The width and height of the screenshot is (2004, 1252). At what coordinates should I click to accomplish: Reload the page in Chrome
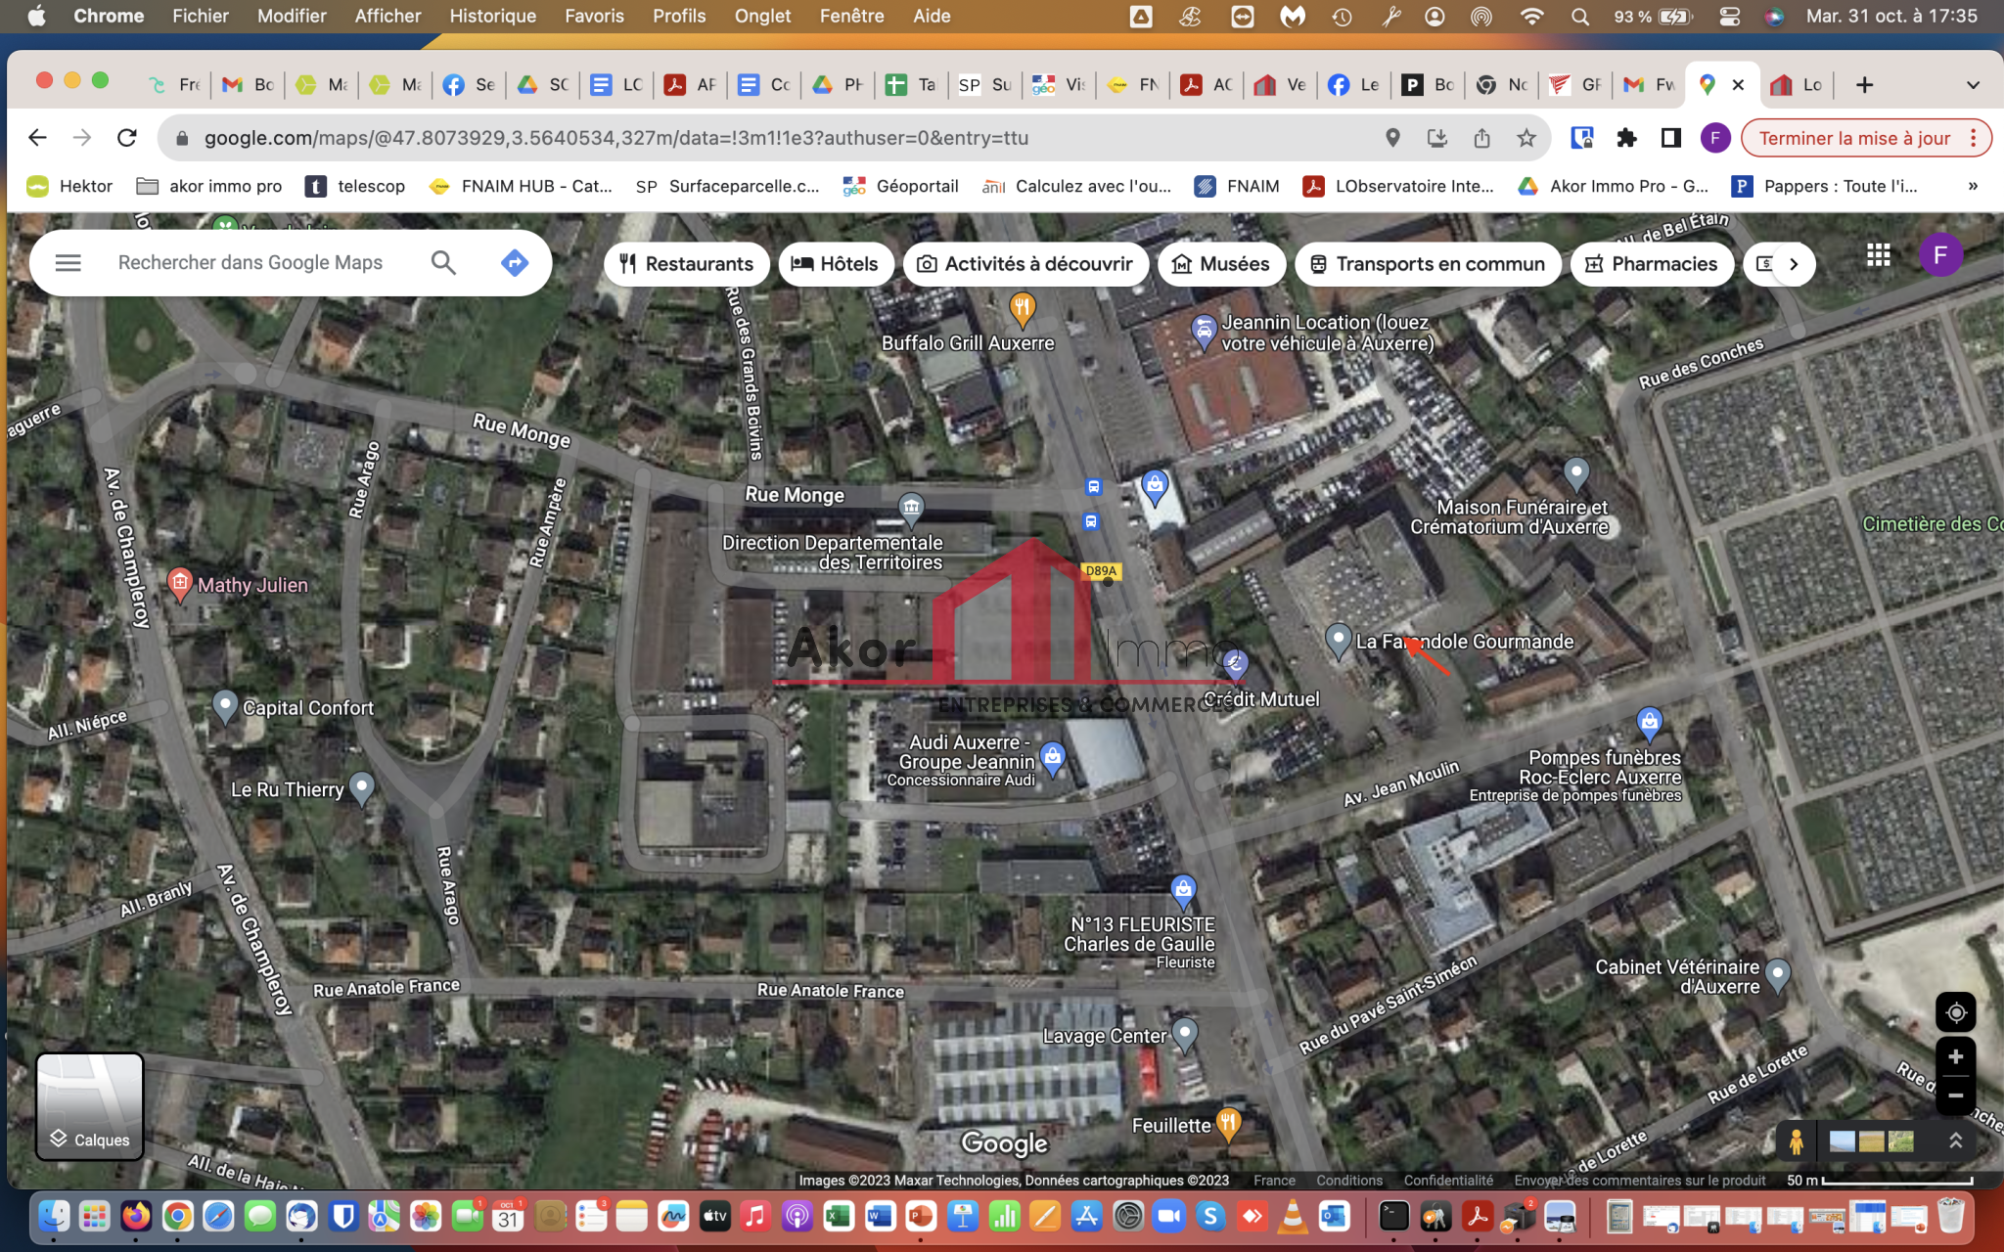pos(127,138)
